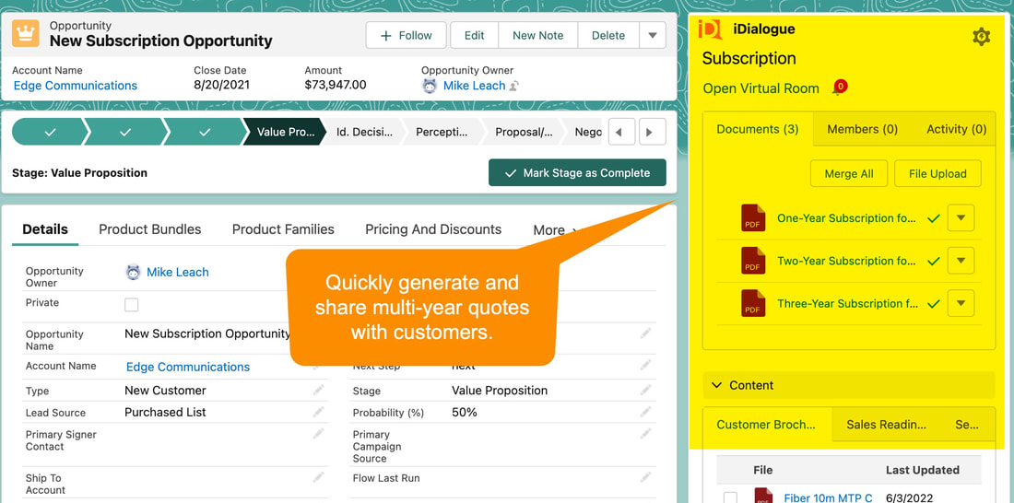The height and width of the screenshot is (503, 1014).
Task: Click PDF icon for Three-Year Subscription
Action: coord(753,303)
